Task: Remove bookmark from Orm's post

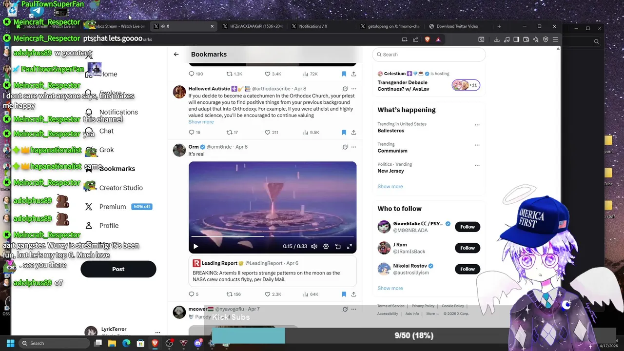Action: coord(344,294)
